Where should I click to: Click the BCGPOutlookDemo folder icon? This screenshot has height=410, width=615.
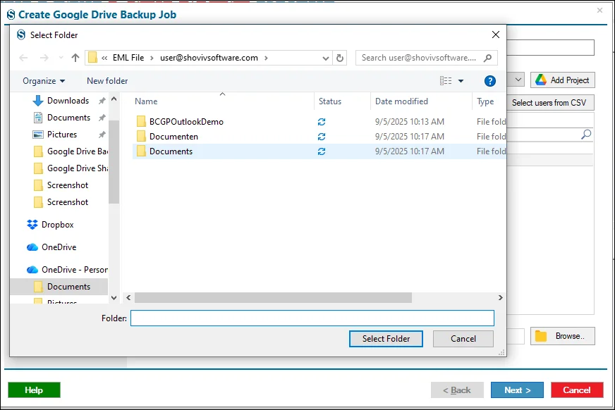pos(141,121)
